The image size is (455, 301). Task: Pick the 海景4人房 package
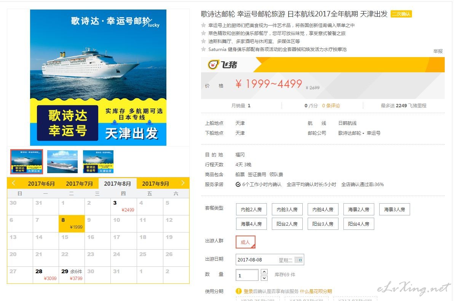point(251,224)
